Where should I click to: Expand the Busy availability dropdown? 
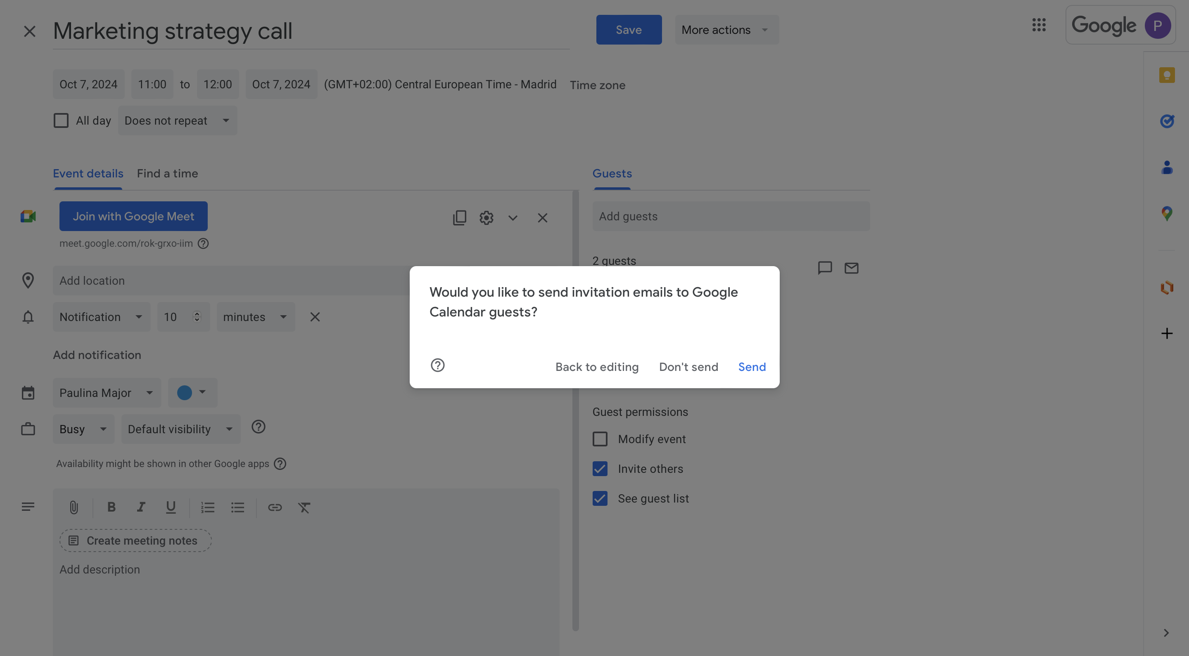pyautogui.click(x=83, y=429)
